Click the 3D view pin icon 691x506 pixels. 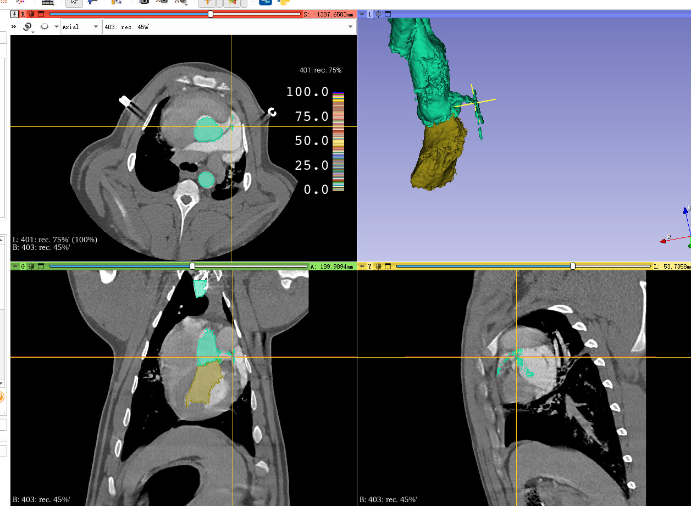pos(362,14)
